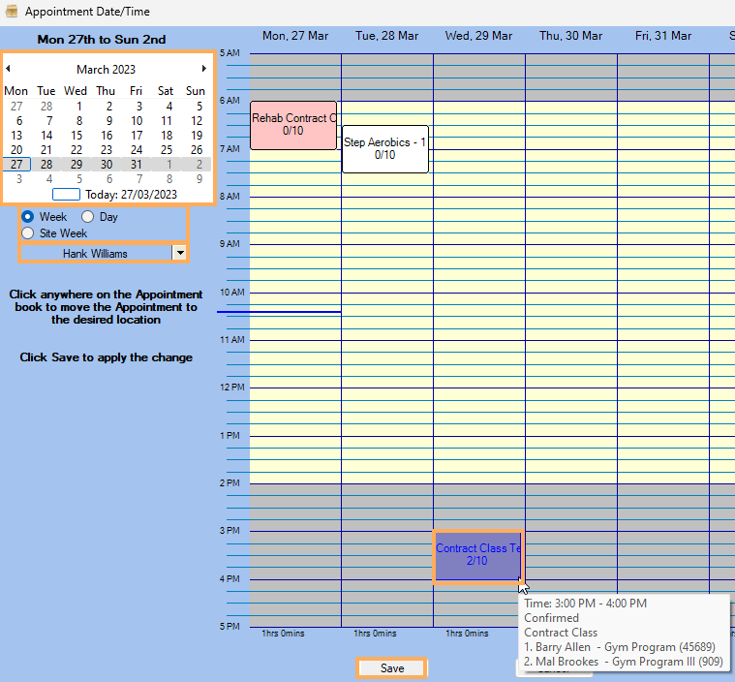Select the Rehab Contract Class appointment
The height and width of the screenshot is (682, 735).
tap(293, 125)
